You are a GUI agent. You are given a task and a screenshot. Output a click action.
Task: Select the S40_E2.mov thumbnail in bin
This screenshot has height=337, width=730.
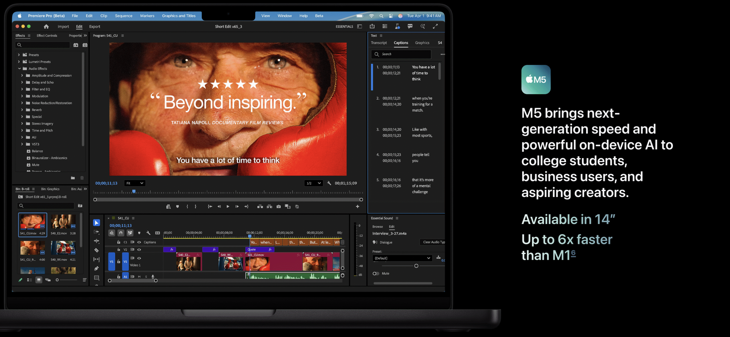tap(63, 222)
